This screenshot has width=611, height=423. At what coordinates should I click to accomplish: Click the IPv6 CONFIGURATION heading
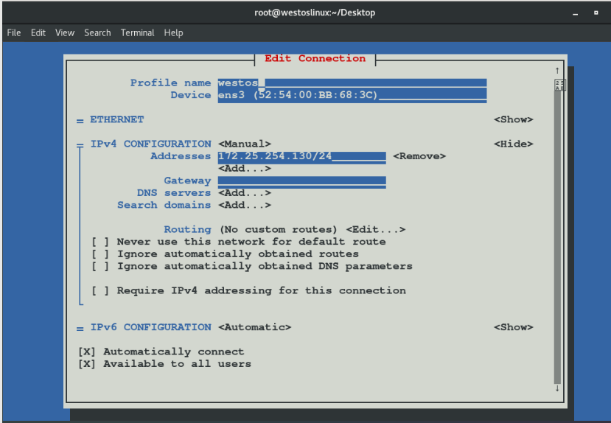click(151, 327)
